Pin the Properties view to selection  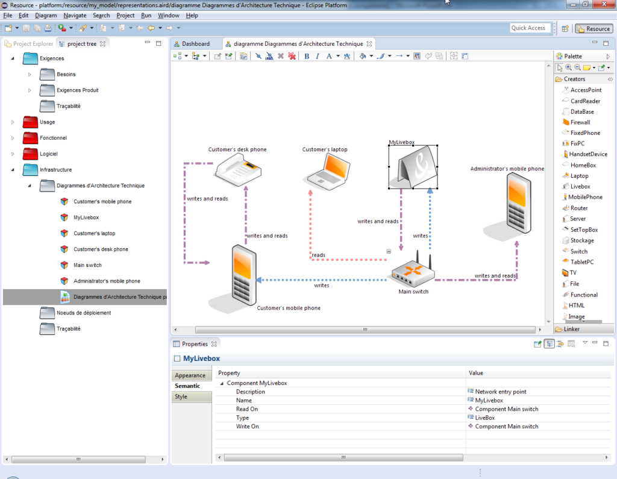click(538, 344)
